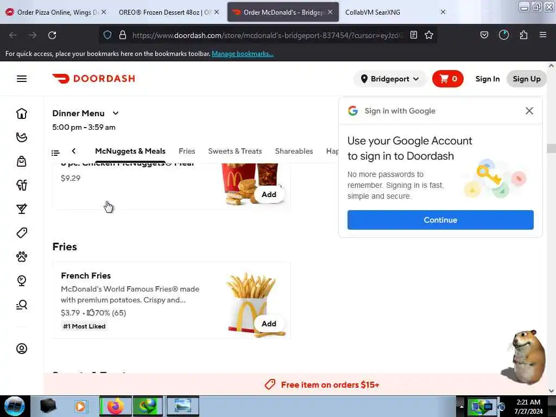
Task: Open Grocery icon in sidebar
Action: pyautogui.click(x=22, y=137)
